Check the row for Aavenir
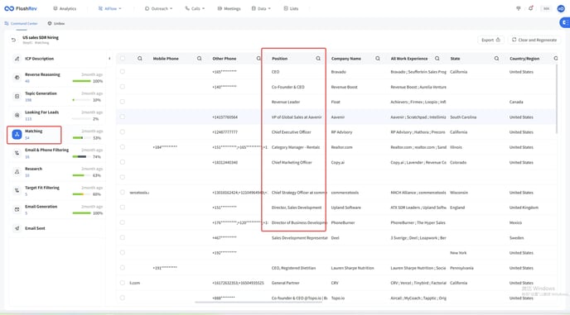The height and width of the screenshot is (315, 570). coord(123,117)
